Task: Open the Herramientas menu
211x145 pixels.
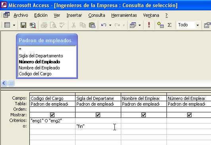Action: point(124,15)
